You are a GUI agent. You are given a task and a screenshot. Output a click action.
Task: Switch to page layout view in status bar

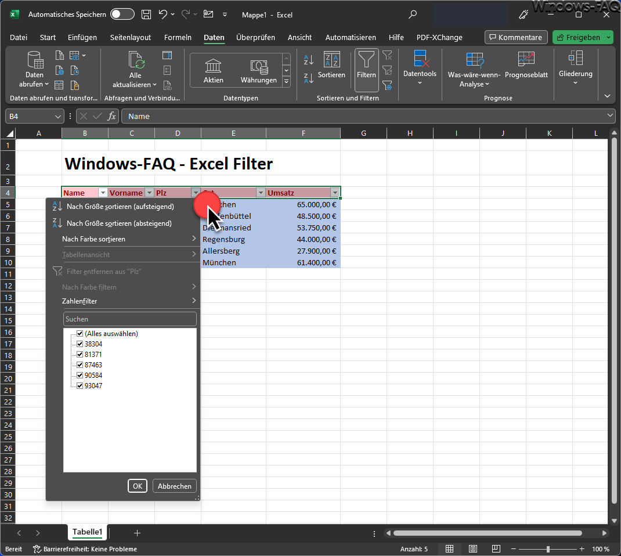473,549
